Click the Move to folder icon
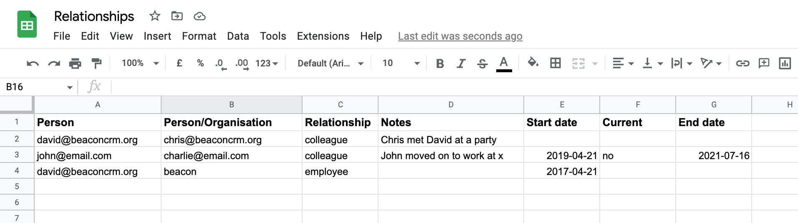798x223 pixels. [x=177, y=16]
